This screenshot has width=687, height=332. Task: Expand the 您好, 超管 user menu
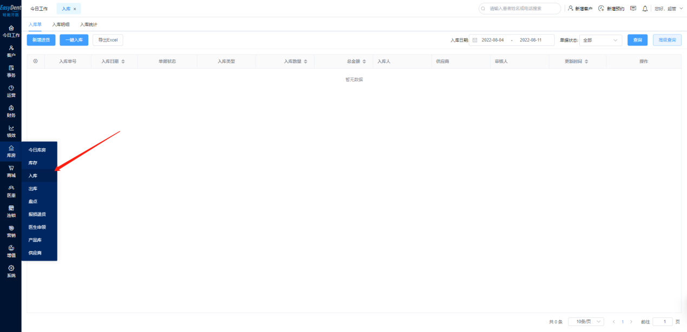tap(669, 9)
